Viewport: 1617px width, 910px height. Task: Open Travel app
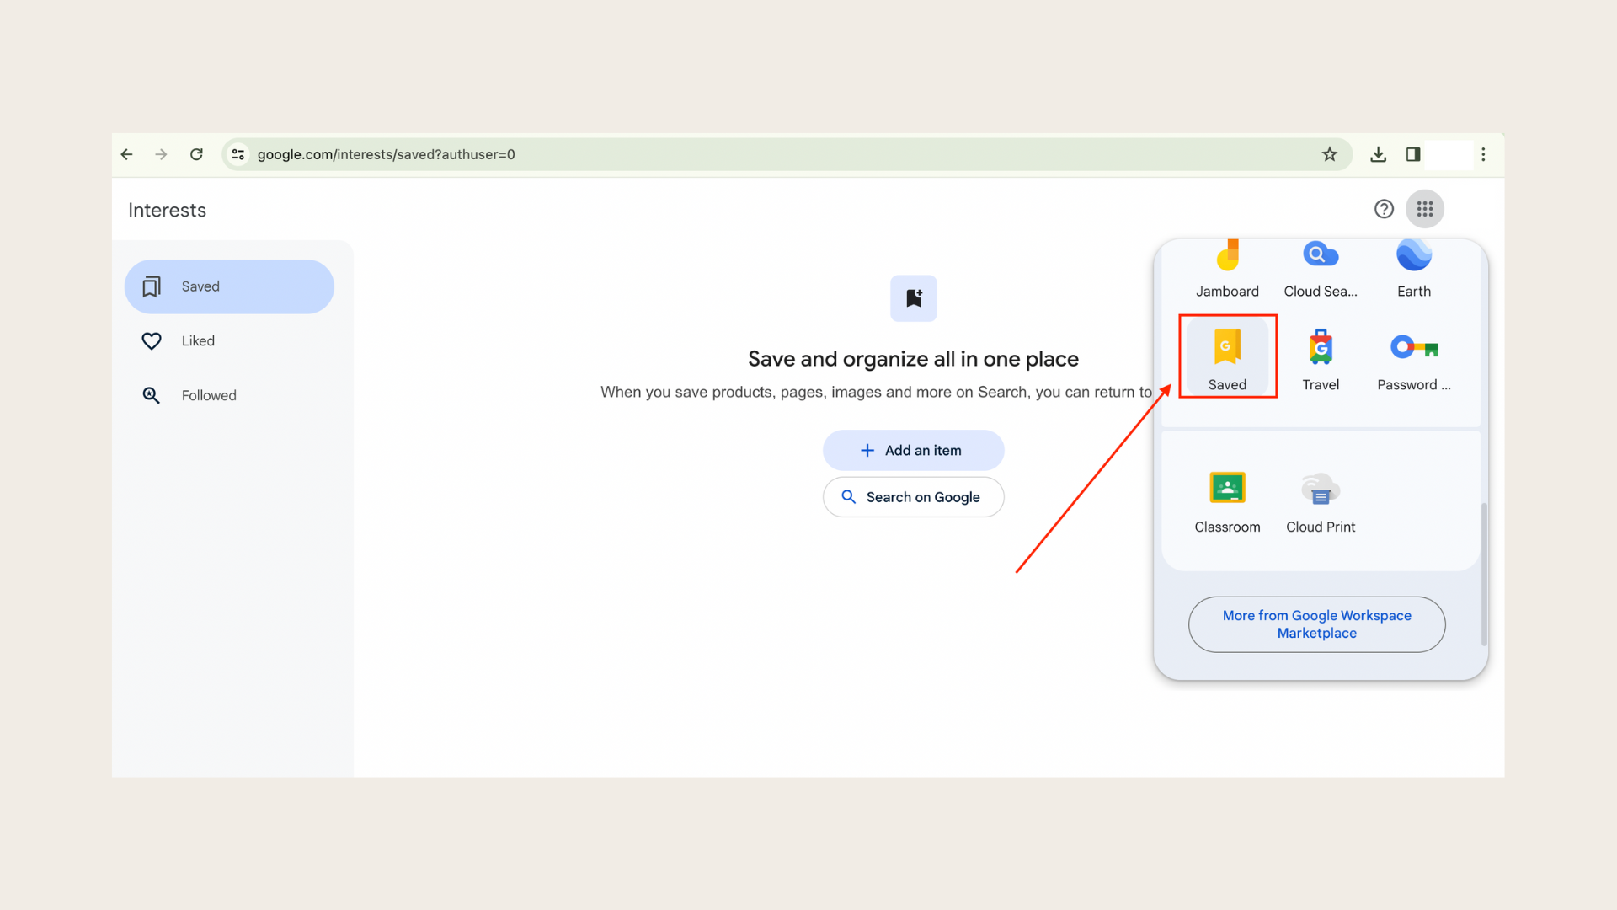pos(1321,356)
